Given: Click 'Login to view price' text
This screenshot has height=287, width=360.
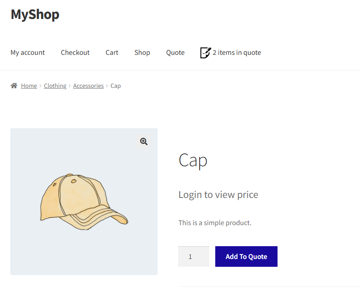Looking at the screenshot, I should 218,195.
